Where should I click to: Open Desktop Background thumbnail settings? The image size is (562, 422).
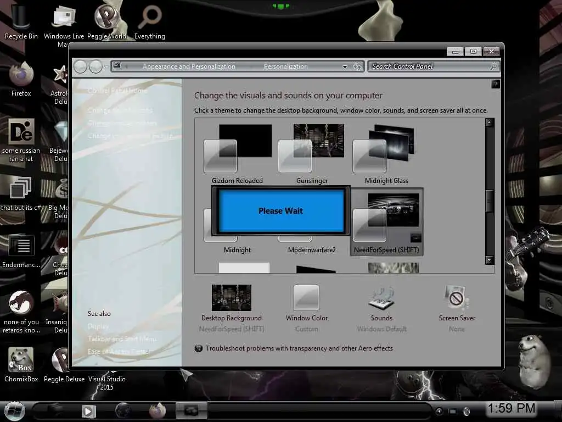click(x=232, y=298)
